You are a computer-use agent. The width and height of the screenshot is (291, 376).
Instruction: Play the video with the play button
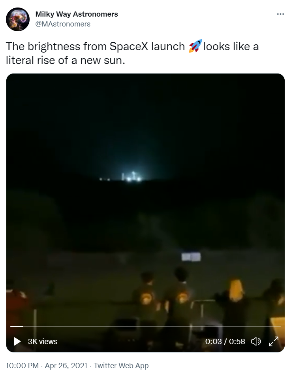pyautogui.click(x=17, y=342)
